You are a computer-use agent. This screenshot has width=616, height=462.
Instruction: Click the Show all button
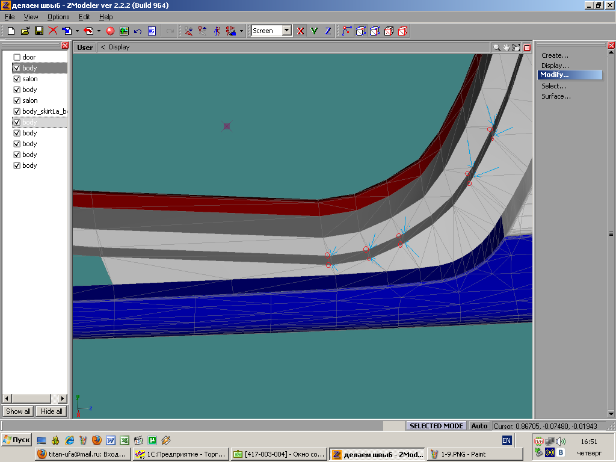(18, 411)
